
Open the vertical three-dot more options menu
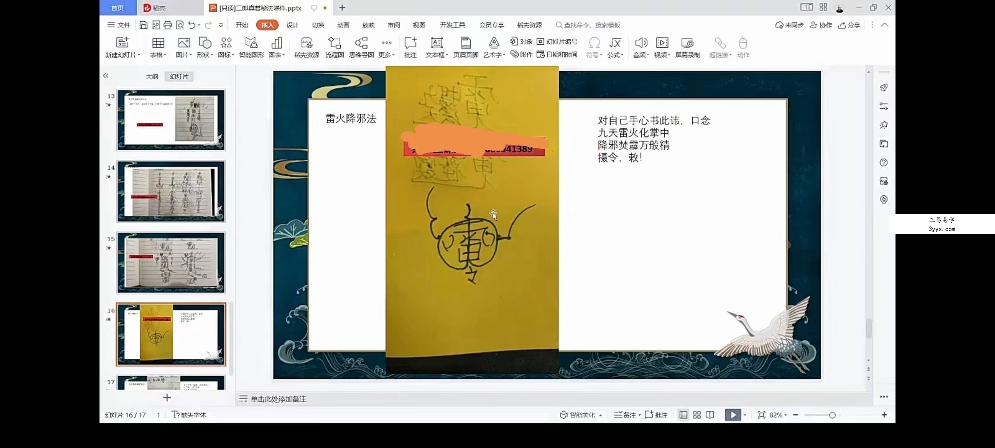[872, 25]
